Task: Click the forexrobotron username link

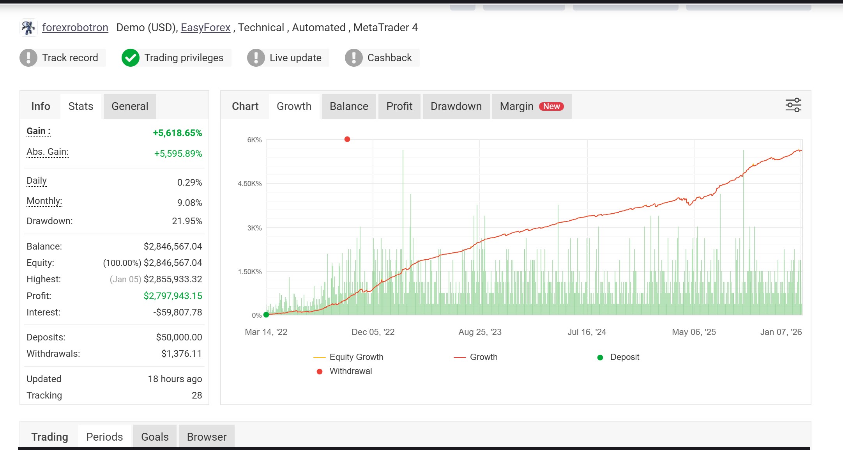Action: tap(75, 27)
